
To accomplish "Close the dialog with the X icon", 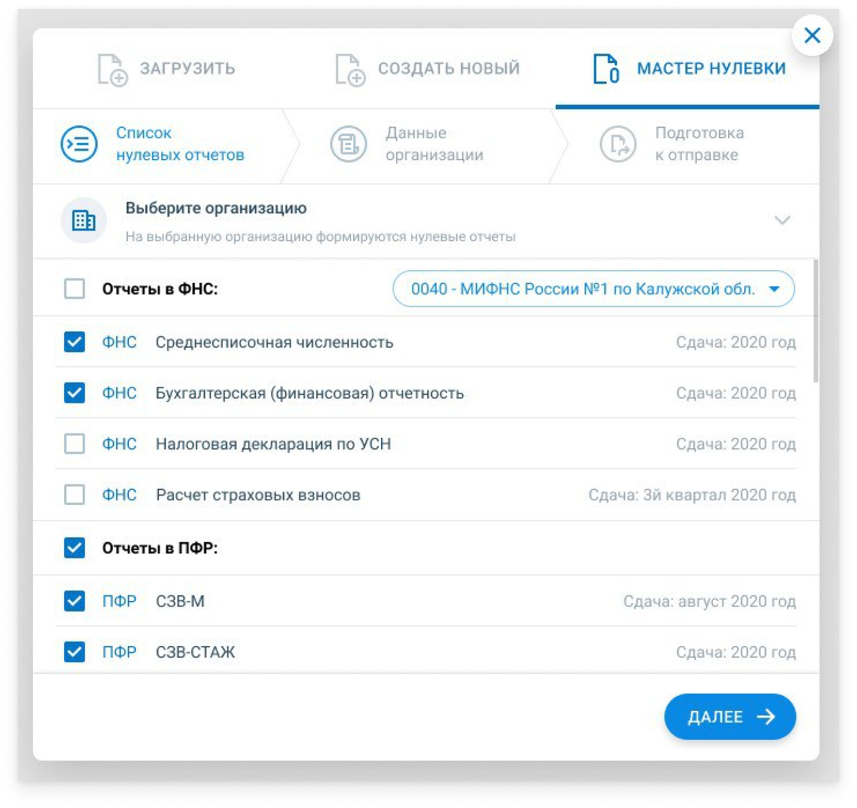I will coord(812,36).
